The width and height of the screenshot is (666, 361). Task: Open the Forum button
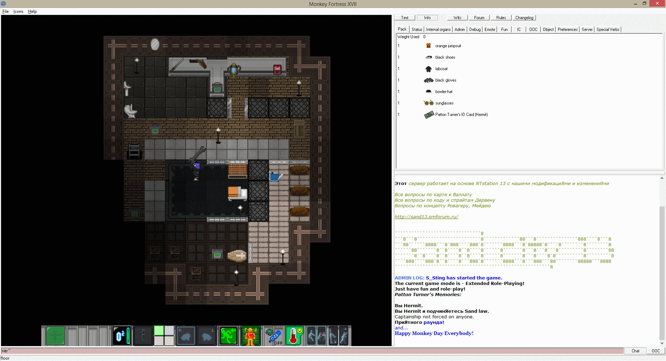479,18
